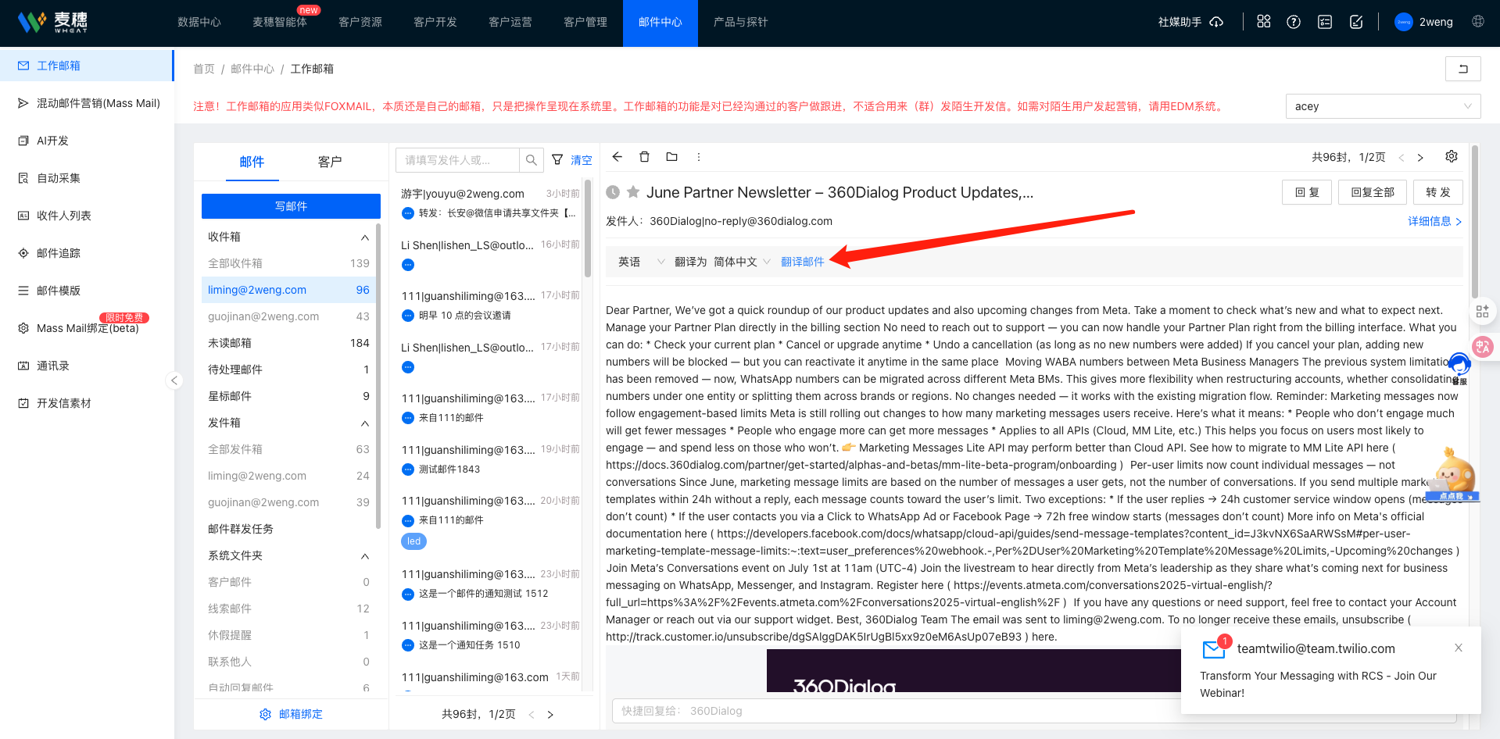Viewport: 1500px width, 739px height.
Task: Star the June Partner Newsletter email
Action: (633, 192)
